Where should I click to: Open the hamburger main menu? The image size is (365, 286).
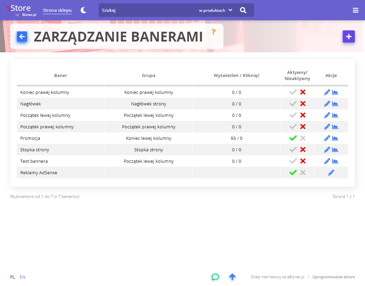356,10
